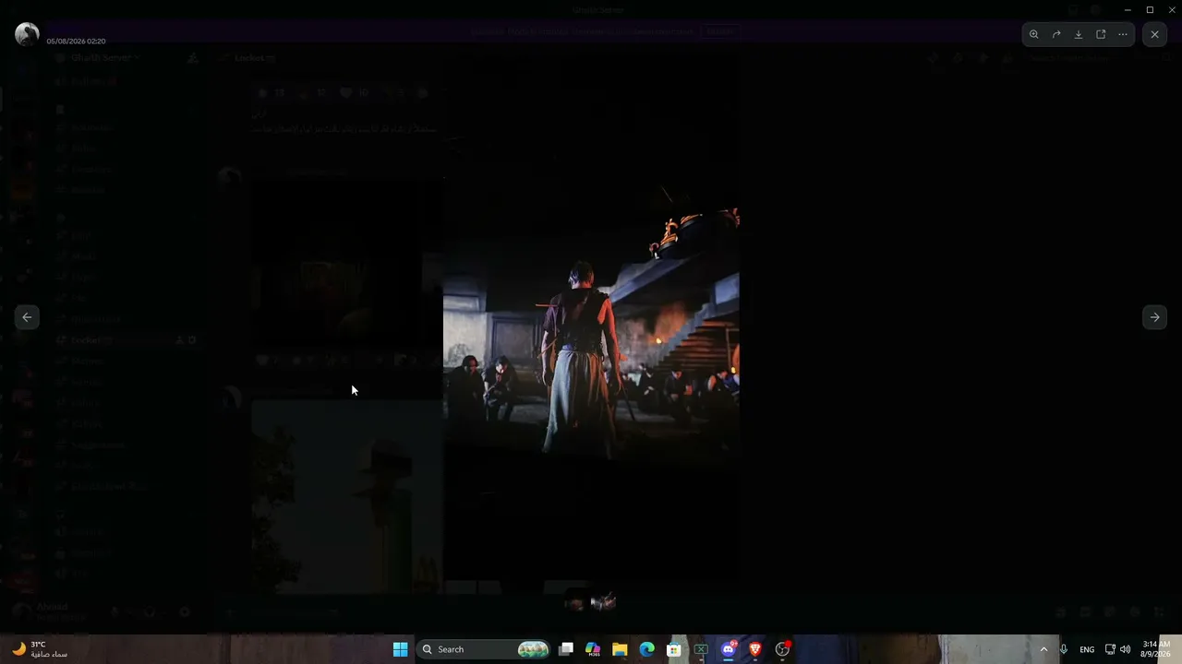Open the weather widget showing 31°C

41,649
